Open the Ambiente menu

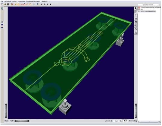(45, 1)
